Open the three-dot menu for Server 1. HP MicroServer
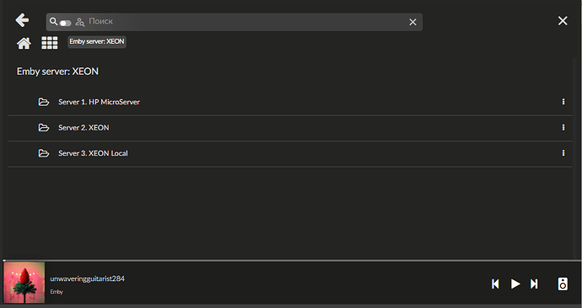Screen dimensions: 582x308 563,102
